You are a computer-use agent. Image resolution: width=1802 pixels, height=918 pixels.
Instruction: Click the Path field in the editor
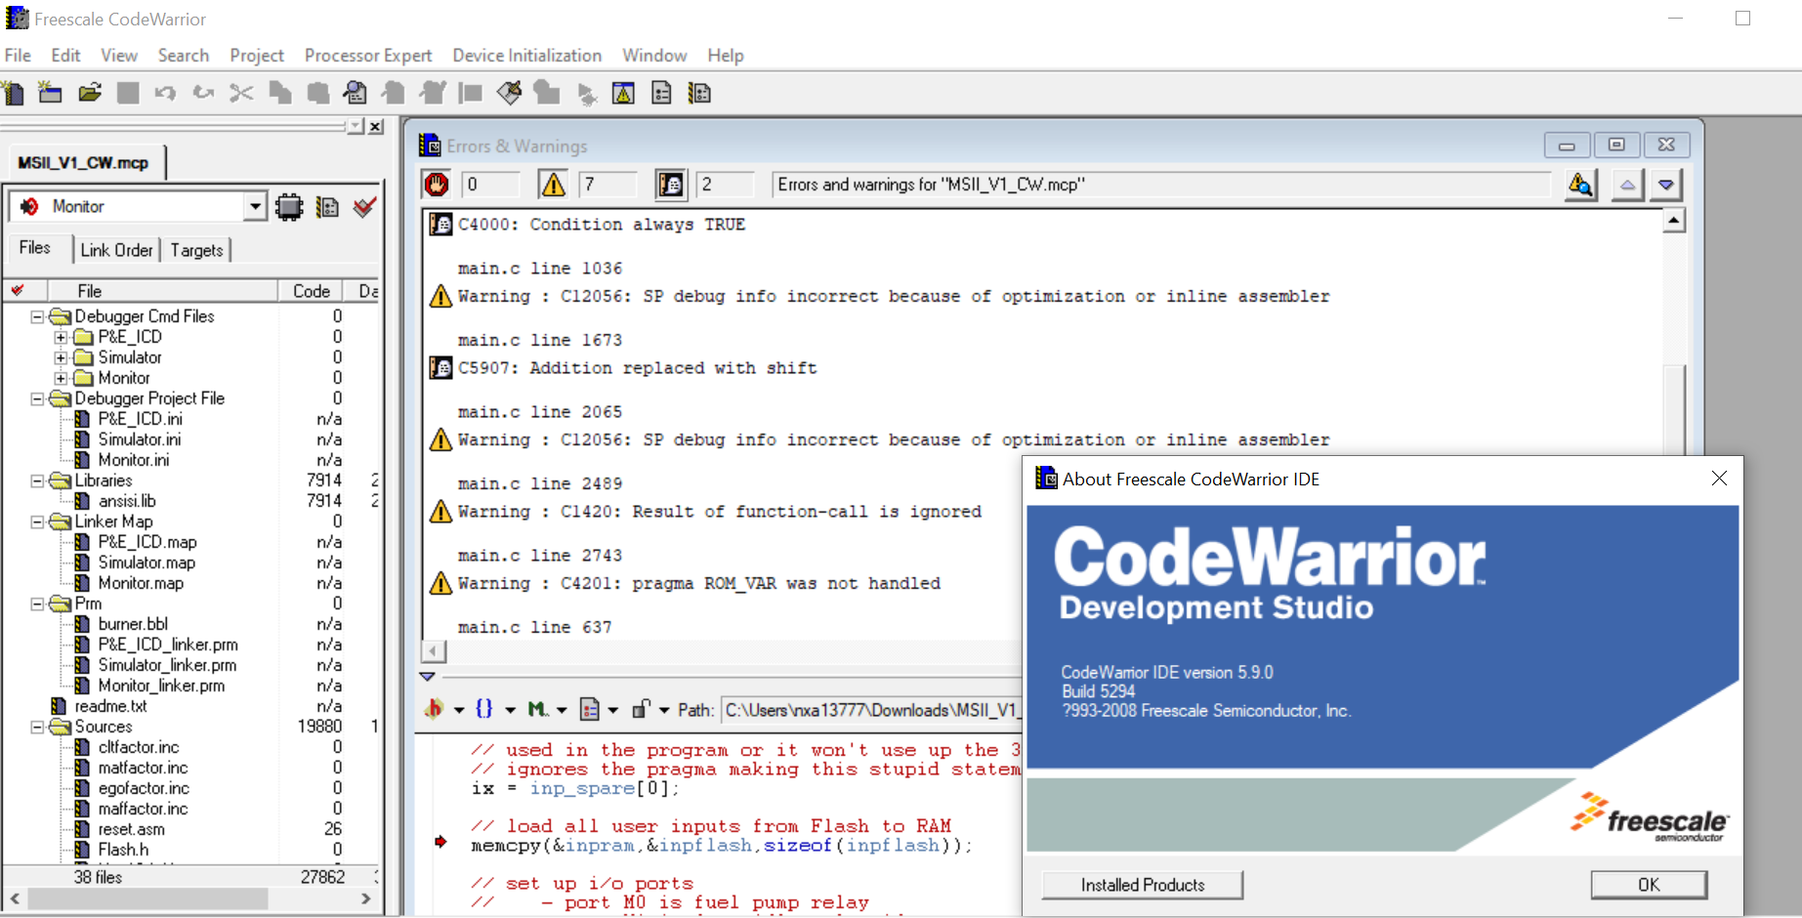(x=871, y=710)
